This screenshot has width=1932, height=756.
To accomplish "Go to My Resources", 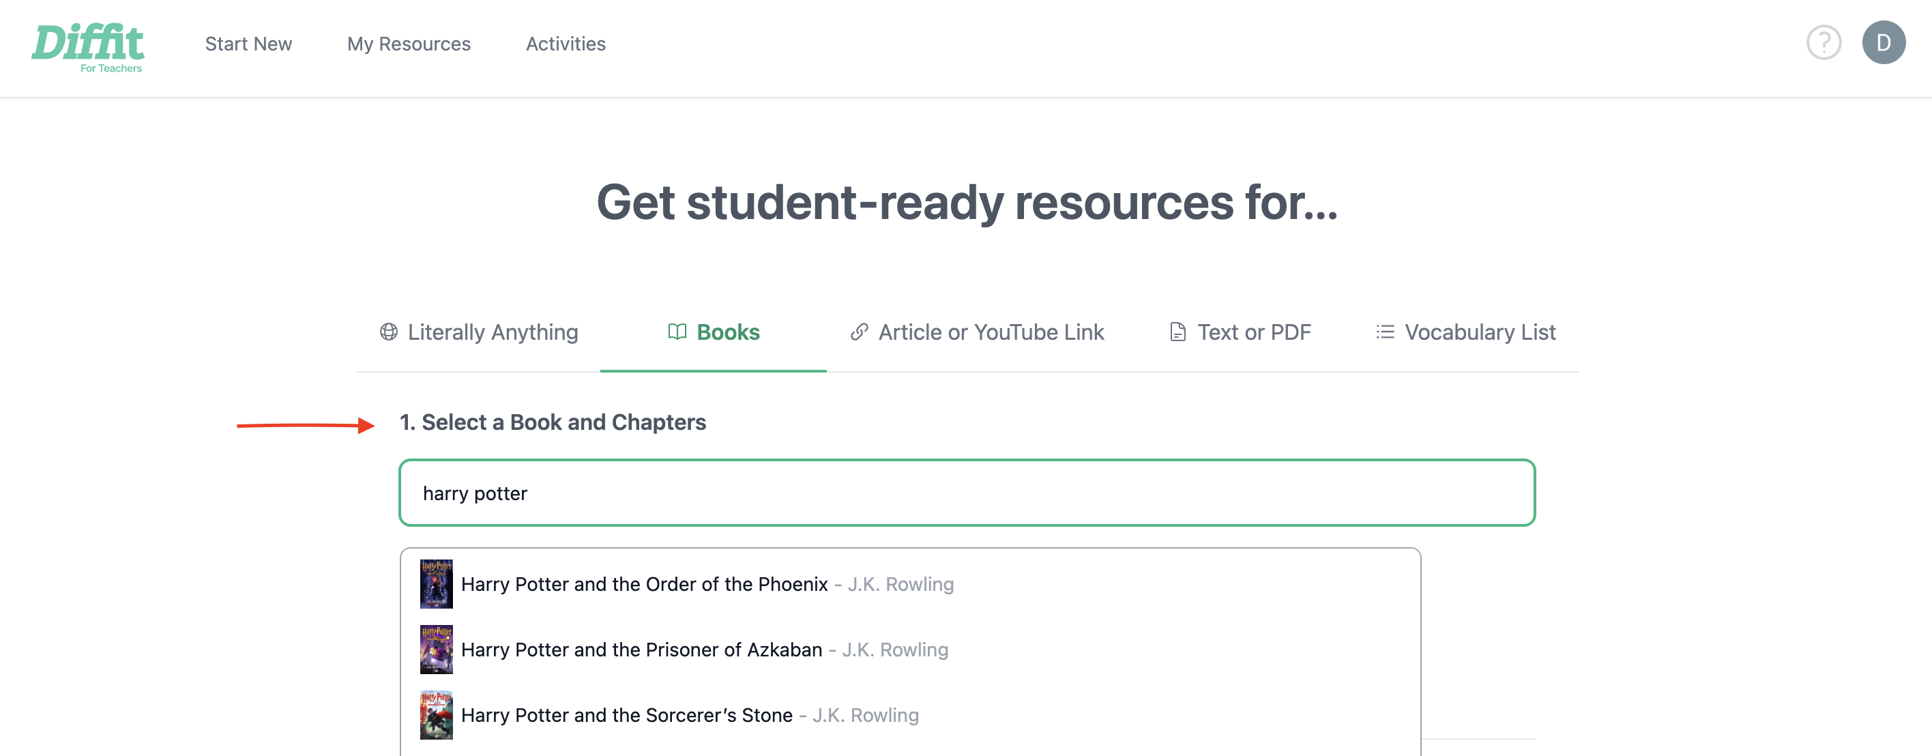I will coord(409,44).
